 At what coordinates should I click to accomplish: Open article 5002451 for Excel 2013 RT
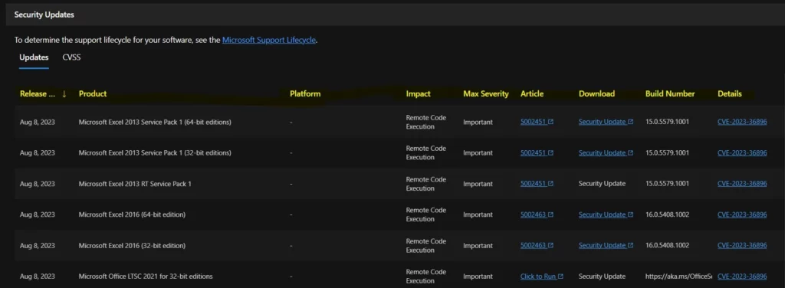click(x=537, y=184)
